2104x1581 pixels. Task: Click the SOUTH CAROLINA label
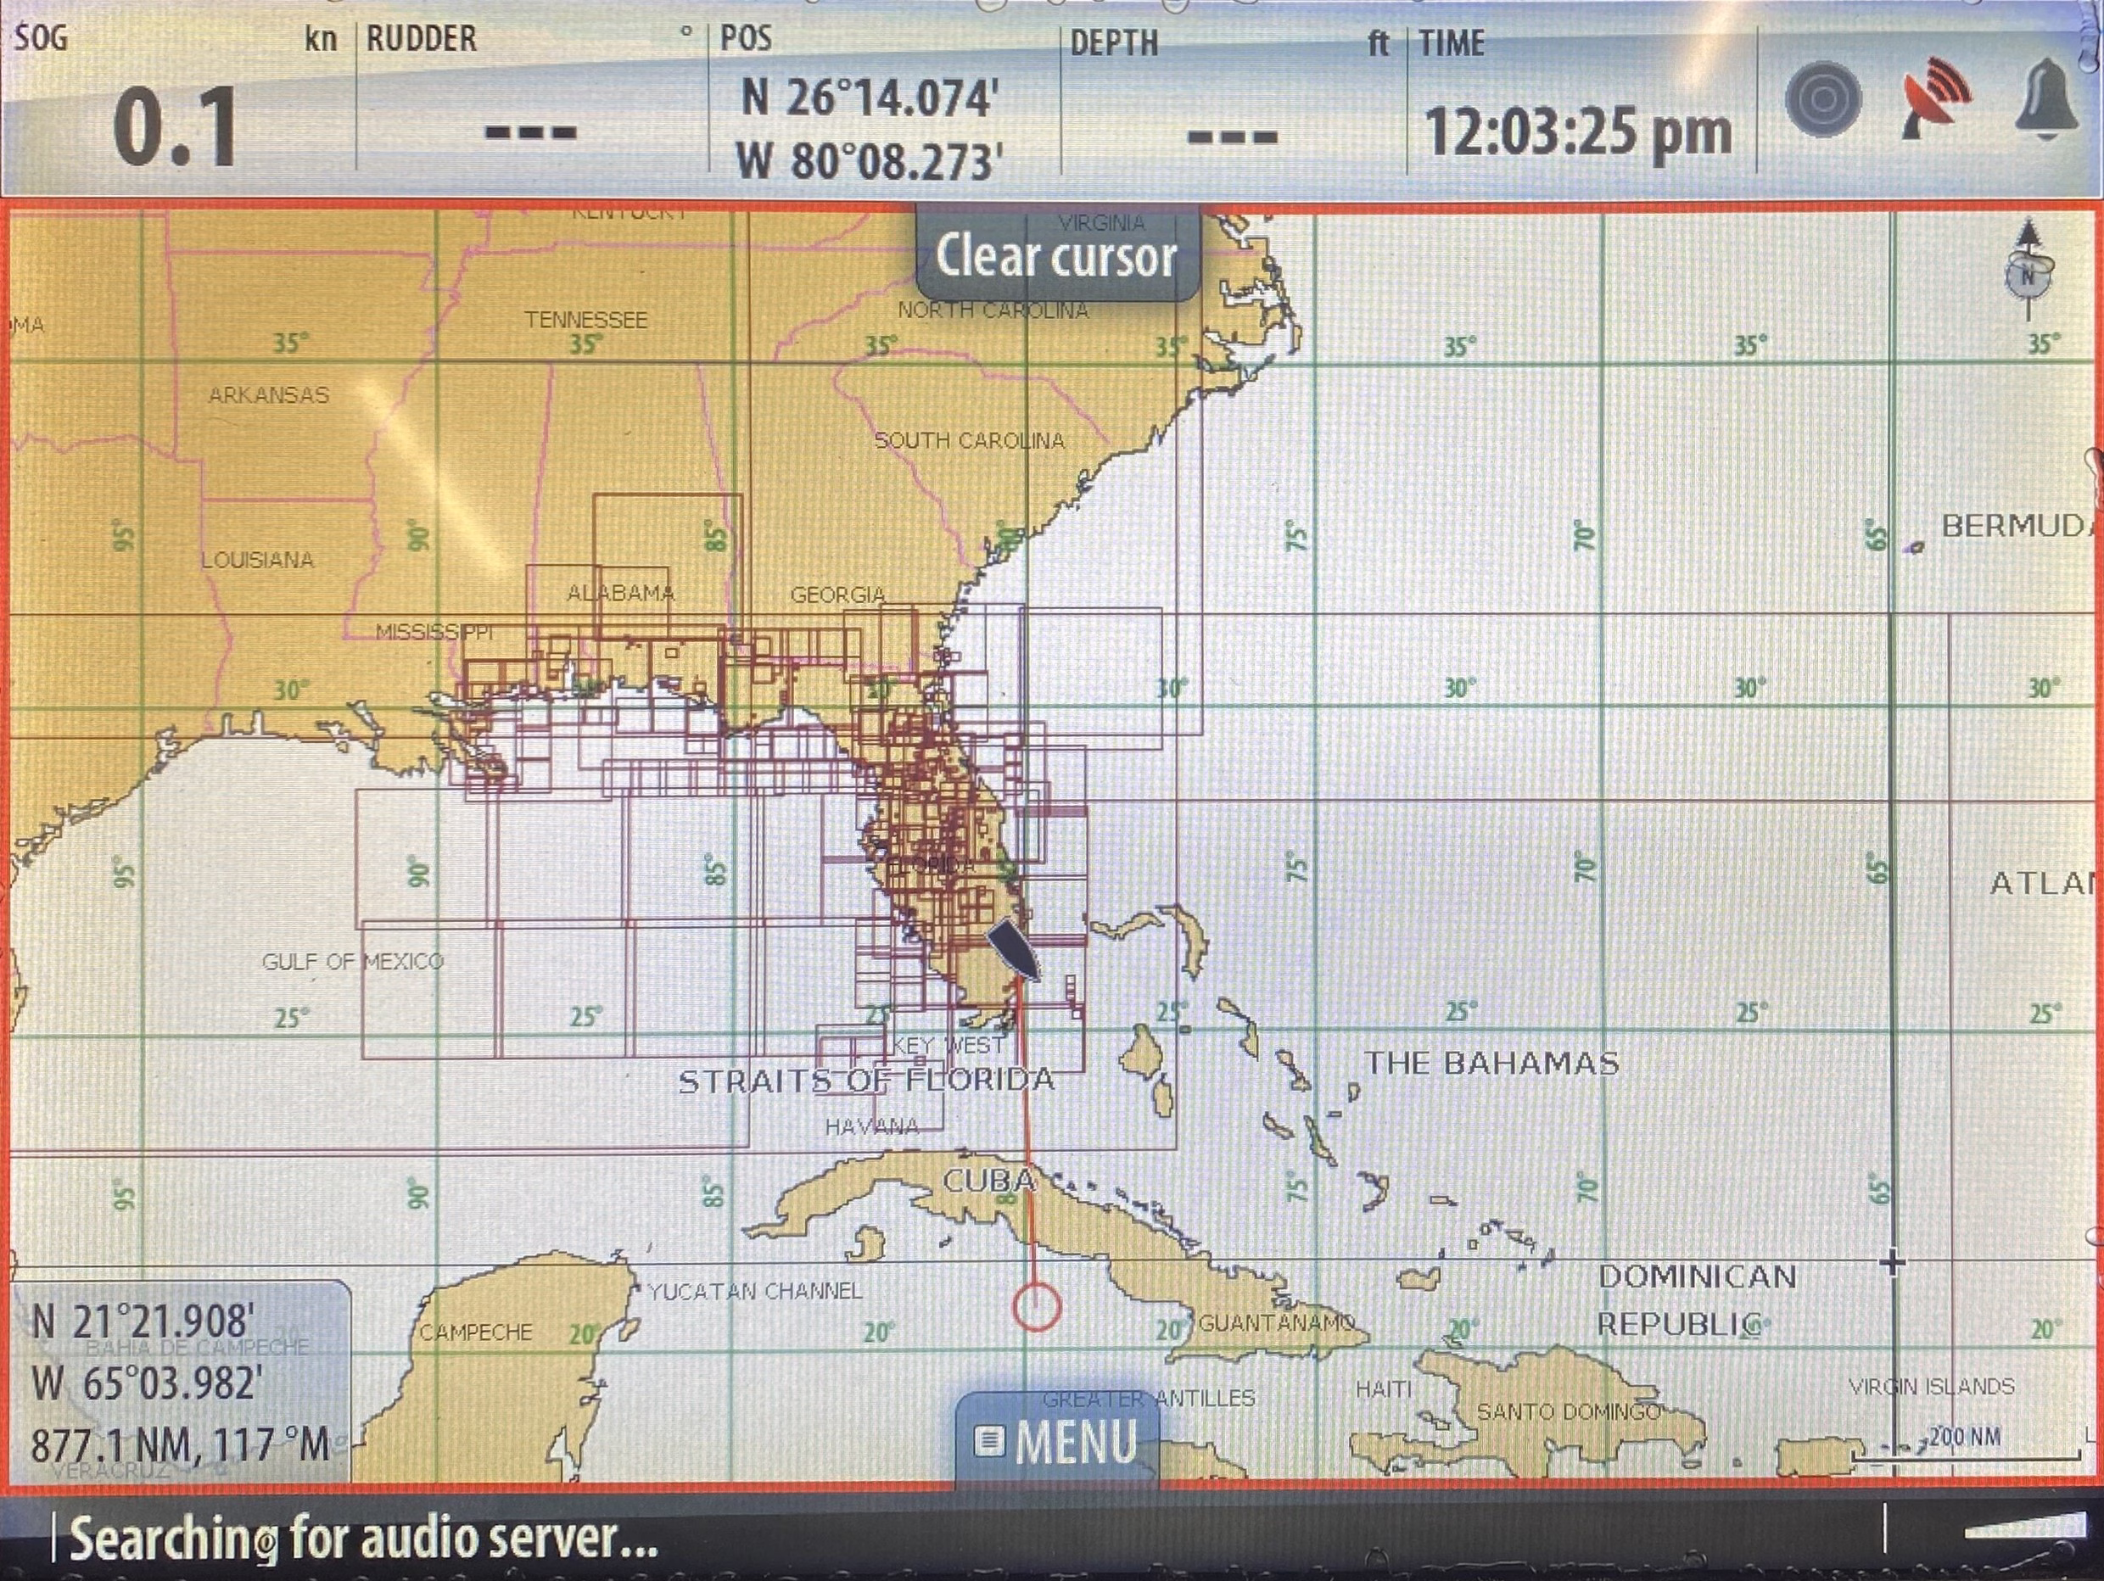pyautogui.click(x=969, y=440)
